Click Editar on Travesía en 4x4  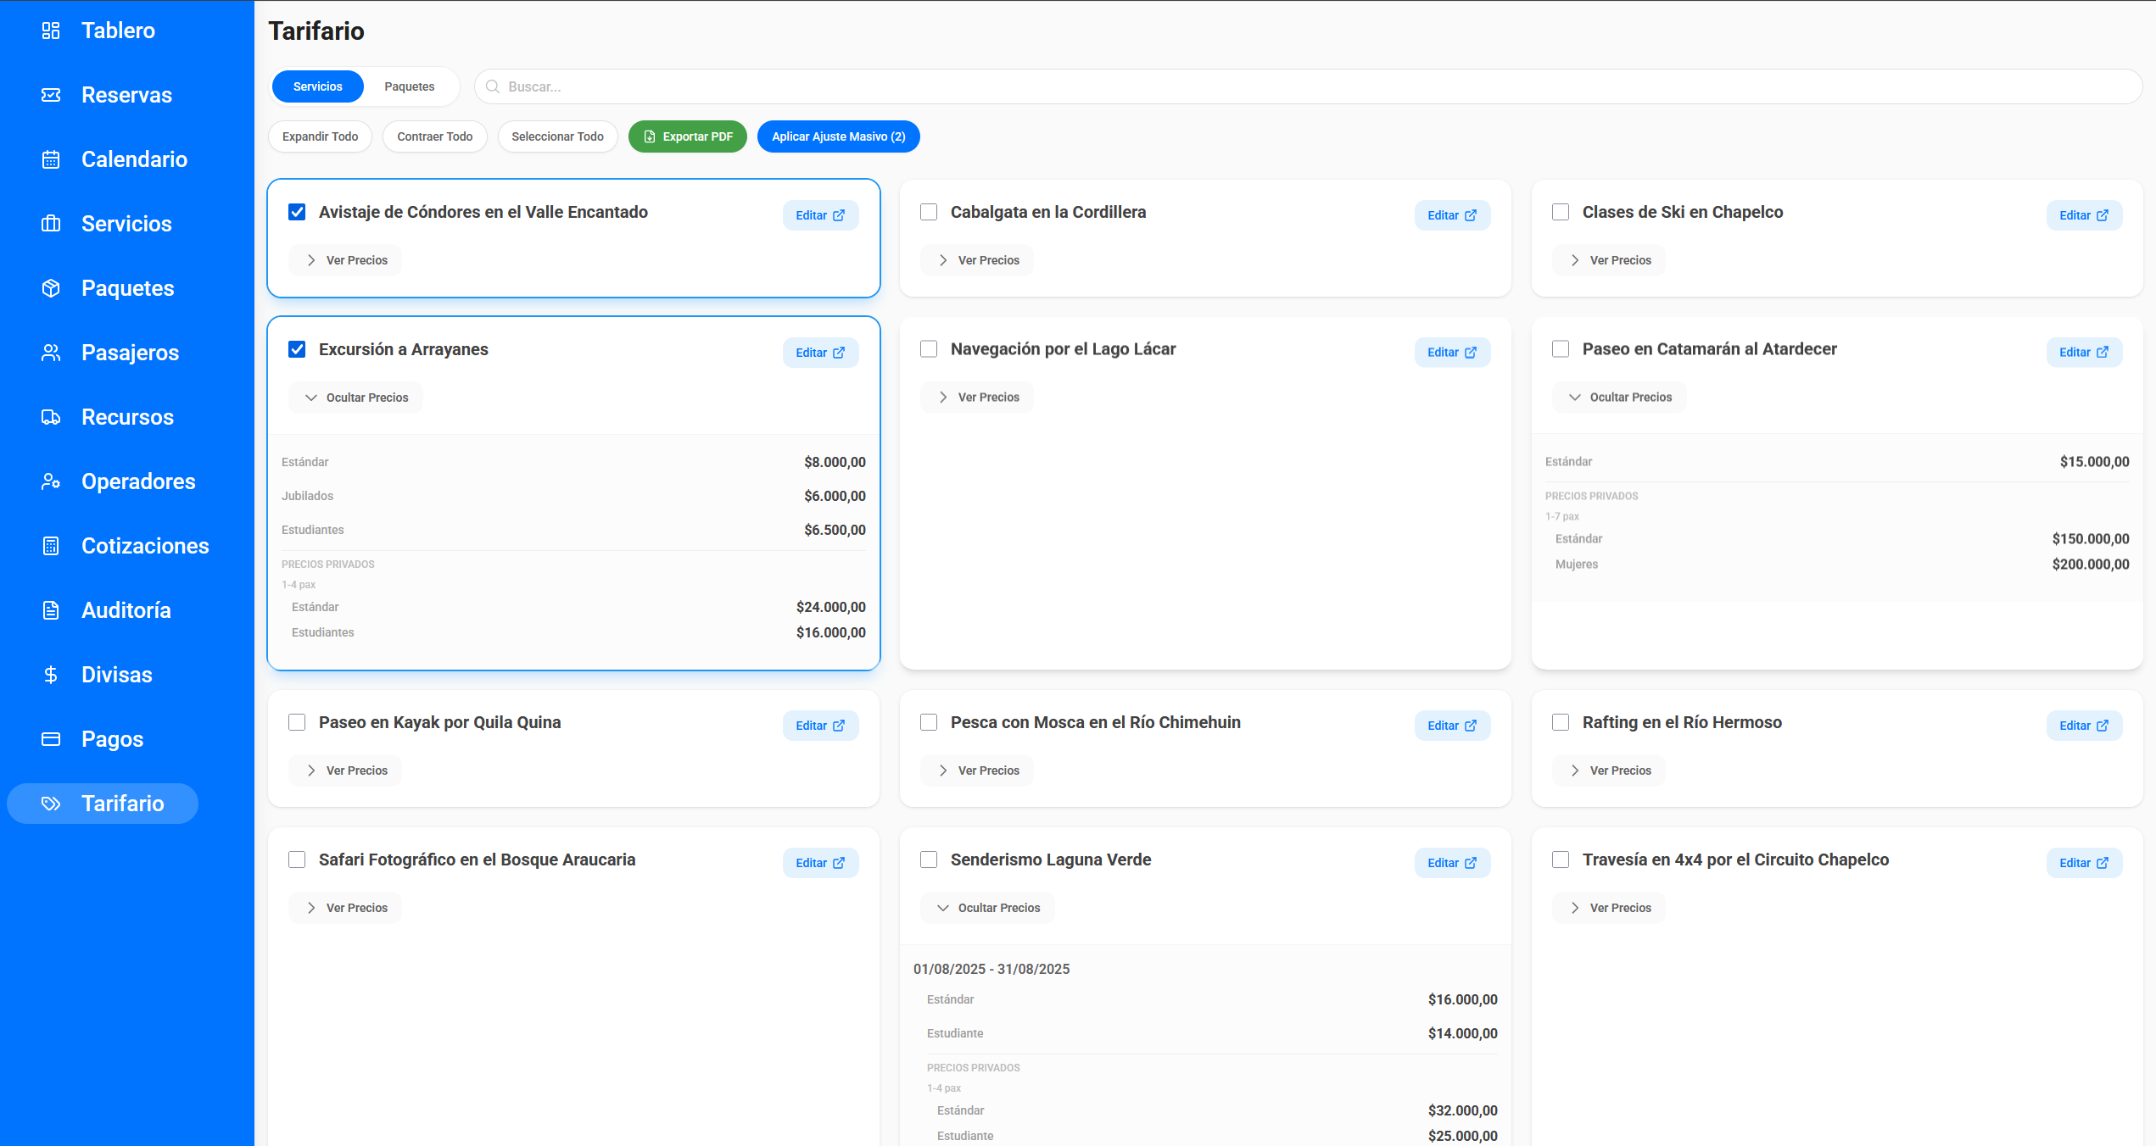[x=2085, y=863]
